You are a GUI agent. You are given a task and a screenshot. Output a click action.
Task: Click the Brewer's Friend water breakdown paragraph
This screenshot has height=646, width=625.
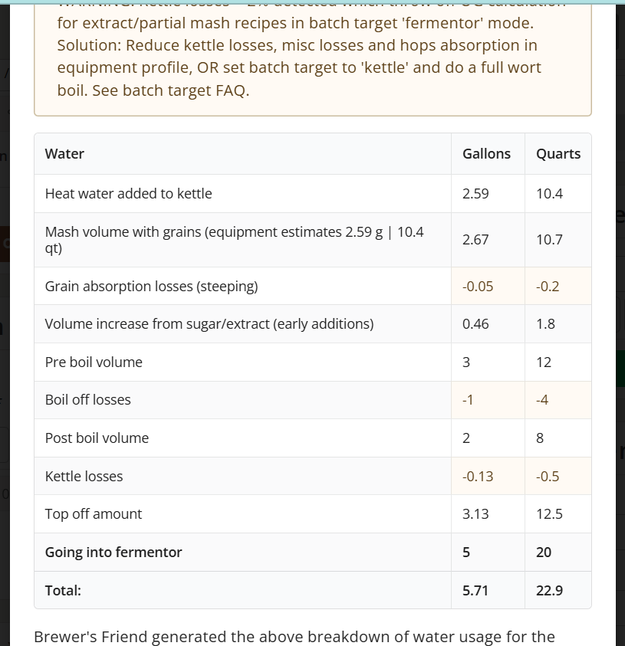click(x=294, y=637)
